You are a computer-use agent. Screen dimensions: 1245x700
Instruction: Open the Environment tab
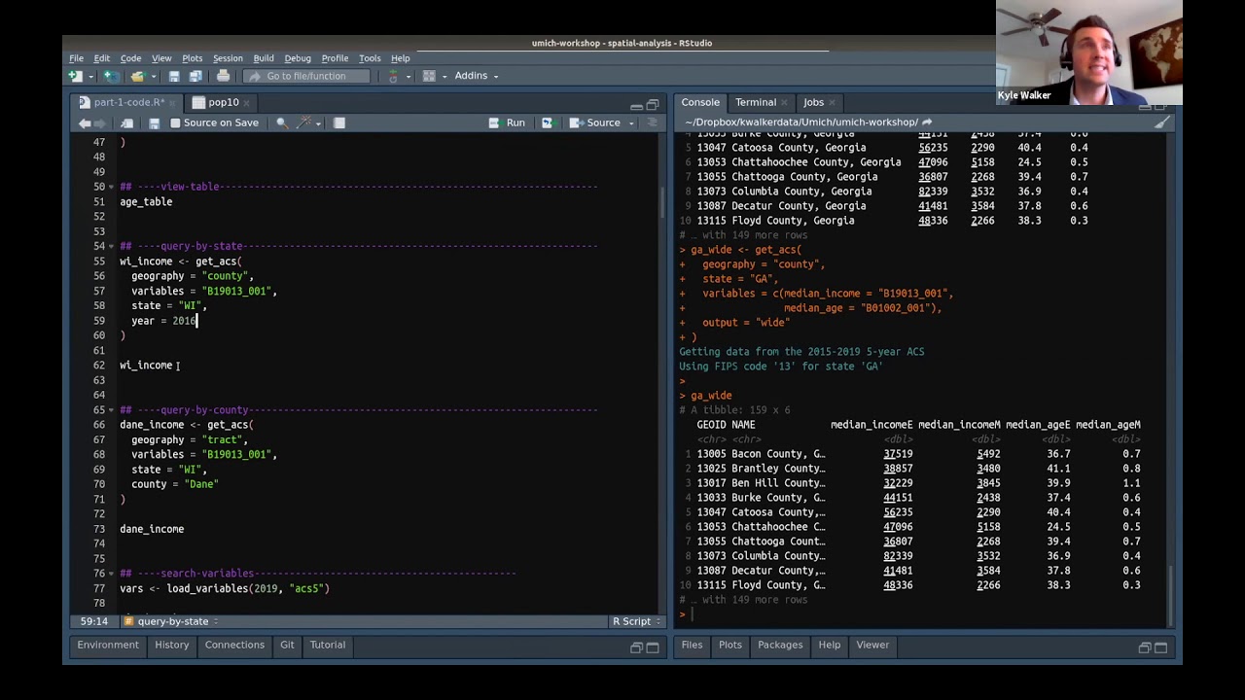pyautogui.click(x=108, y=645)
